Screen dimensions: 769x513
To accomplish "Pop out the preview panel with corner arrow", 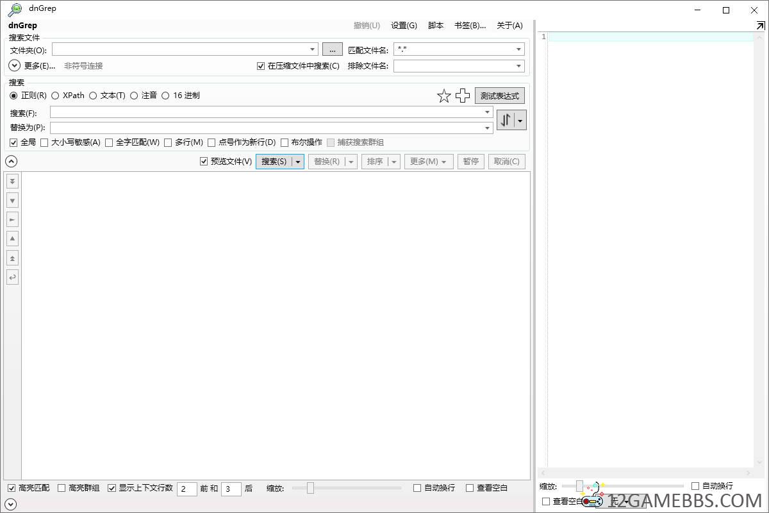I will pyautogui.click(x=760, y=26).
